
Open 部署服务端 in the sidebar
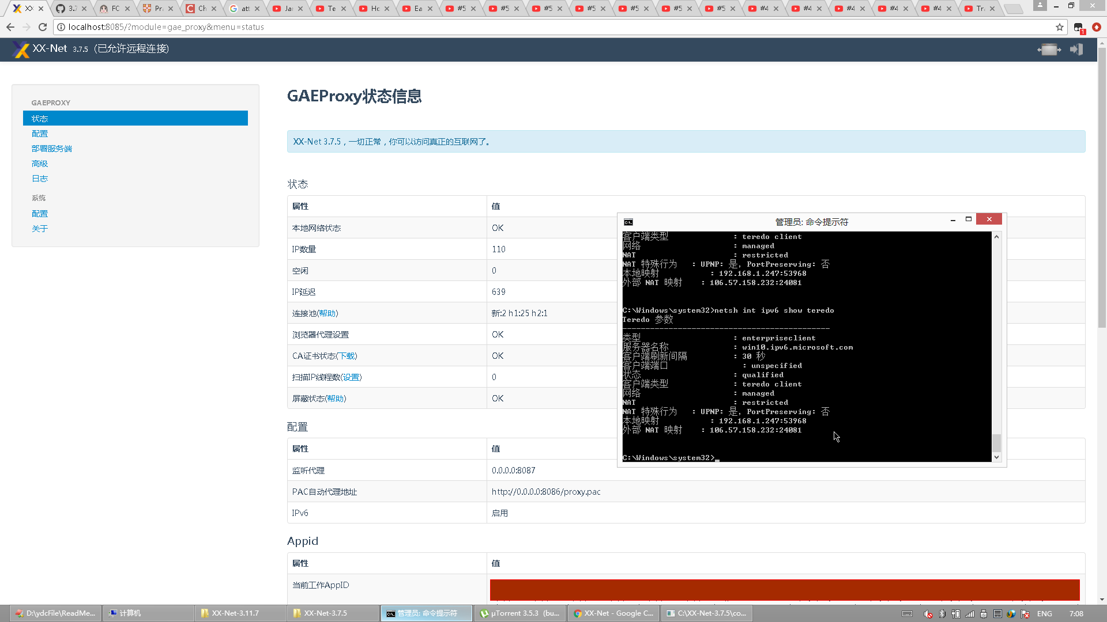click(52, 149)
